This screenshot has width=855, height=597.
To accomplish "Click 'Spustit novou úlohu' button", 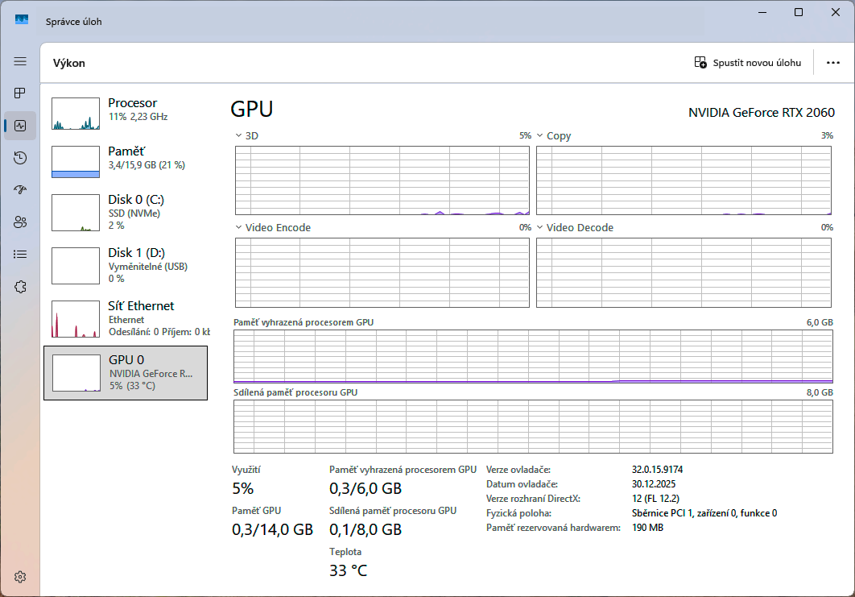I will 748,63.
